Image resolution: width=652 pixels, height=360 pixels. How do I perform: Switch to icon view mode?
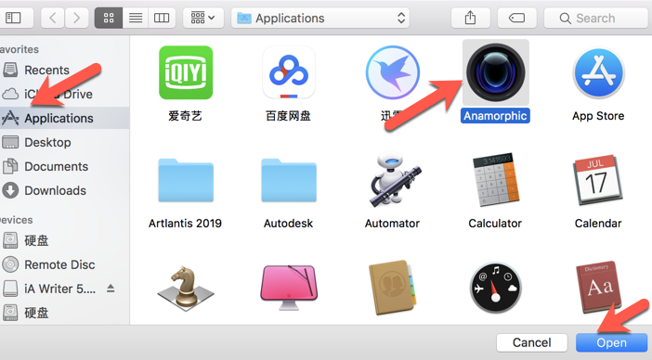(109, 18)
